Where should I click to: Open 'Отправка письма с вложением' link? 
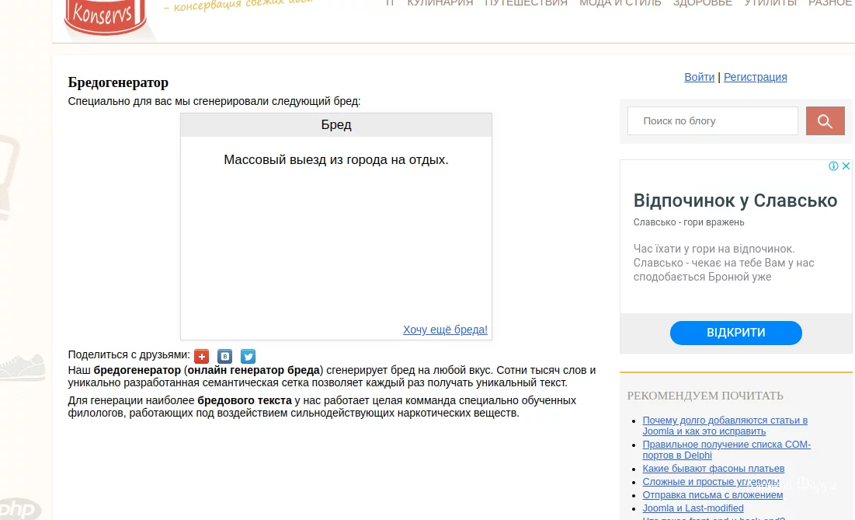pyautogui.click(x=713, y=495)
